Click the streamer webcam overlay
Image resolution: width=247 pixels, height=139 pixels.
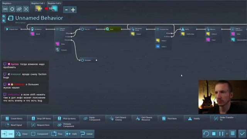(x=223, y=97)
